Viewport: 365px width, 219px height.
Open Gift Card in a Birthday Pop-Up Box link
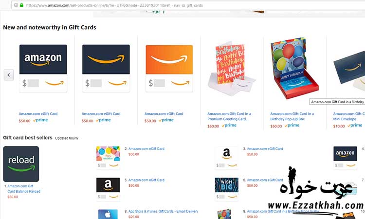pyautogui.click(x=292, y=116)
